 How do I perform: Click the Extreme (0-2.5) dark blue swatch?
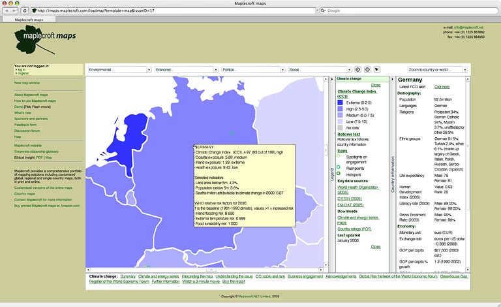[340, 102]
